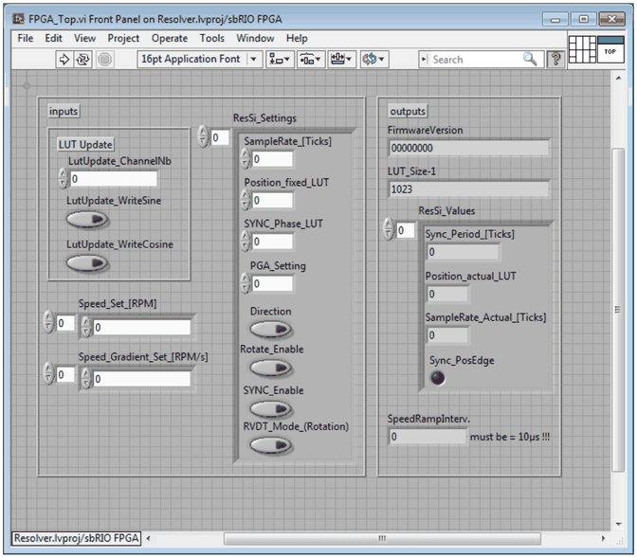Screen dimensions: 637x557
Task: Click the vertical scrollbar down arrow
Action: click(x=618, y=524)
